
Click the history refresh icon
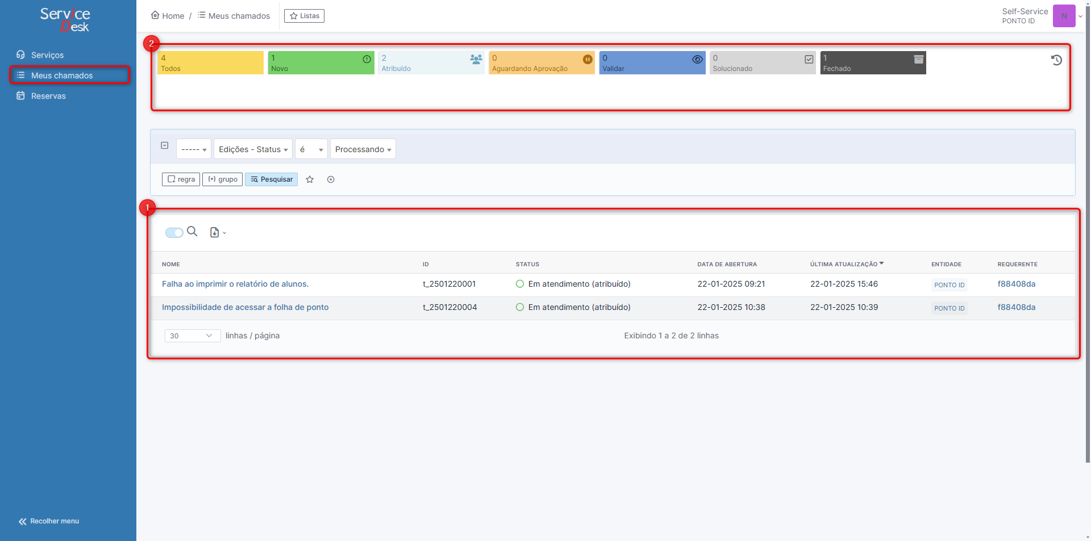pos(1056,60)
